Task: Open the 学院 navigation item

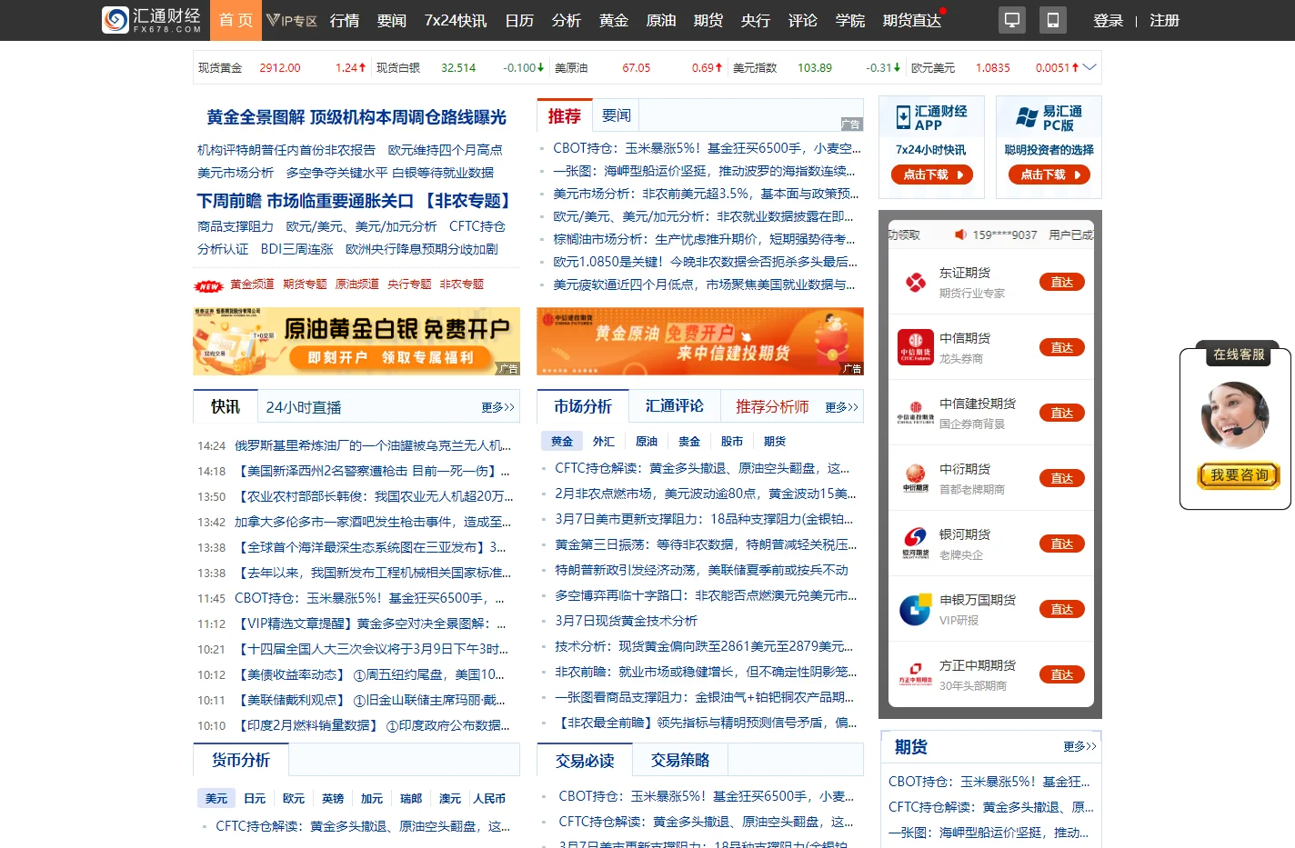Action: tap(850, 20)
